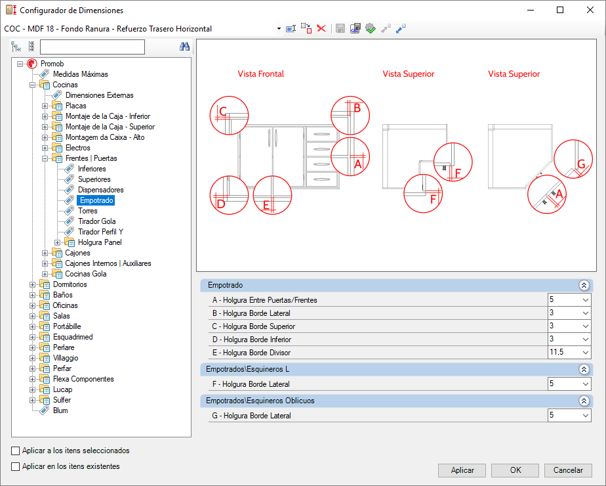Screen dimensions: 606x486
Task: Click the gear with green check icon
Action: coord(371,28)
